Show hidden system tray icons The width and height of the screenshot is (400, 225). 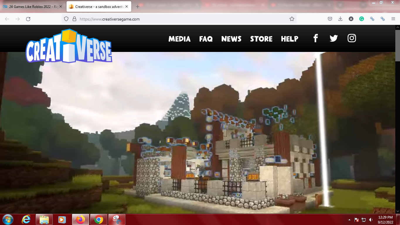pyautogui.click(x=349, y=220)
